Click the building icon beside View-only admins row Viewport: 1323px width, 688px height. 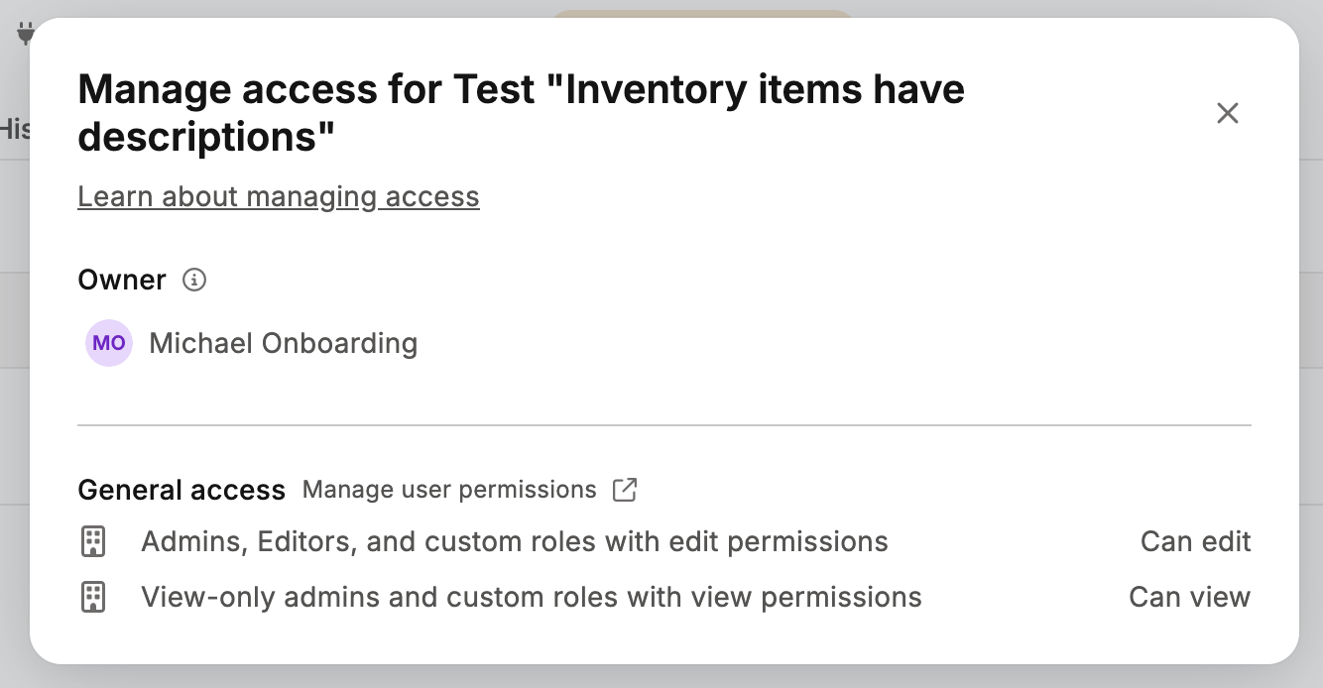click(92, 597)
